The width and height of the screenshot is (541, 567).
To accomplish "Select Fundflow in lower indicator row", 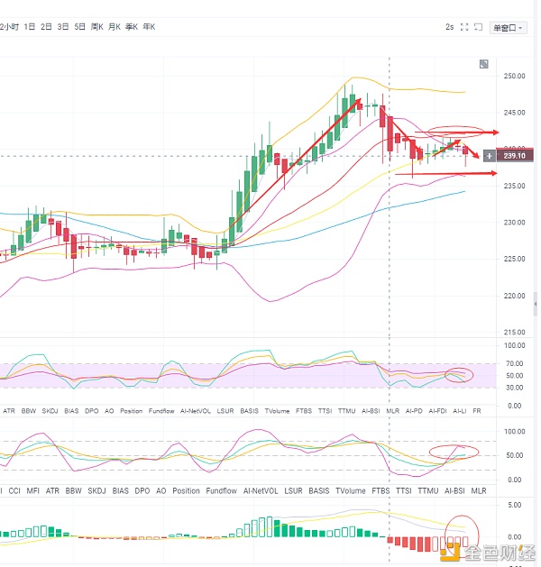I will [221, 491].
